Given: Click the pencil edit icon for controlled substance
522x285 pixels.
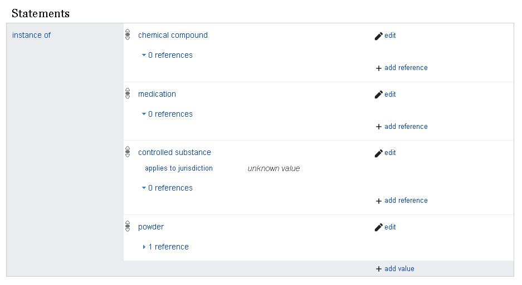Looking at the screenshot, I should [378, 153].
